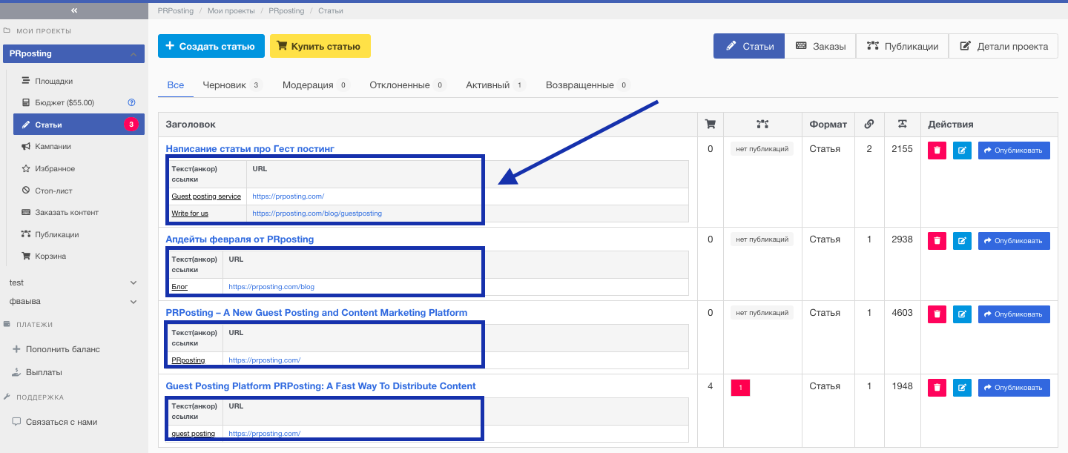Click https://prposting.com/blog/guestposting URL
Image resolution: width=1068 pixels, height=453 pixels.
click(317, 214)
